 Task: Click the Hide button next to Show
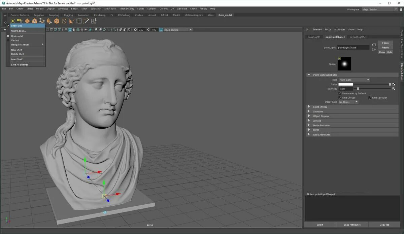[x=390, y=52]
